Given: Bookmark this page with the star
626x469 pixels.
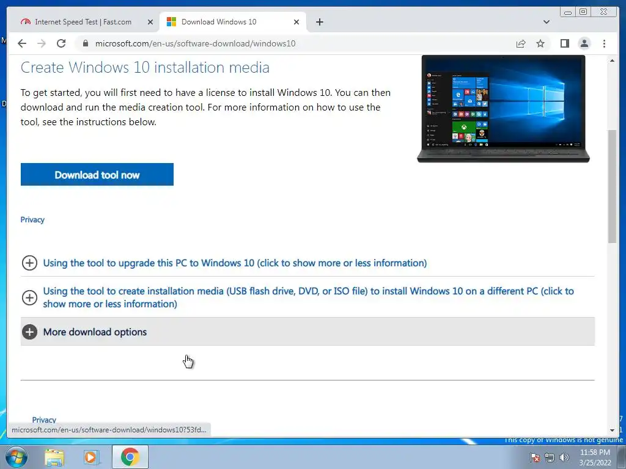Looking at the screenshot, I should point(540,43).
